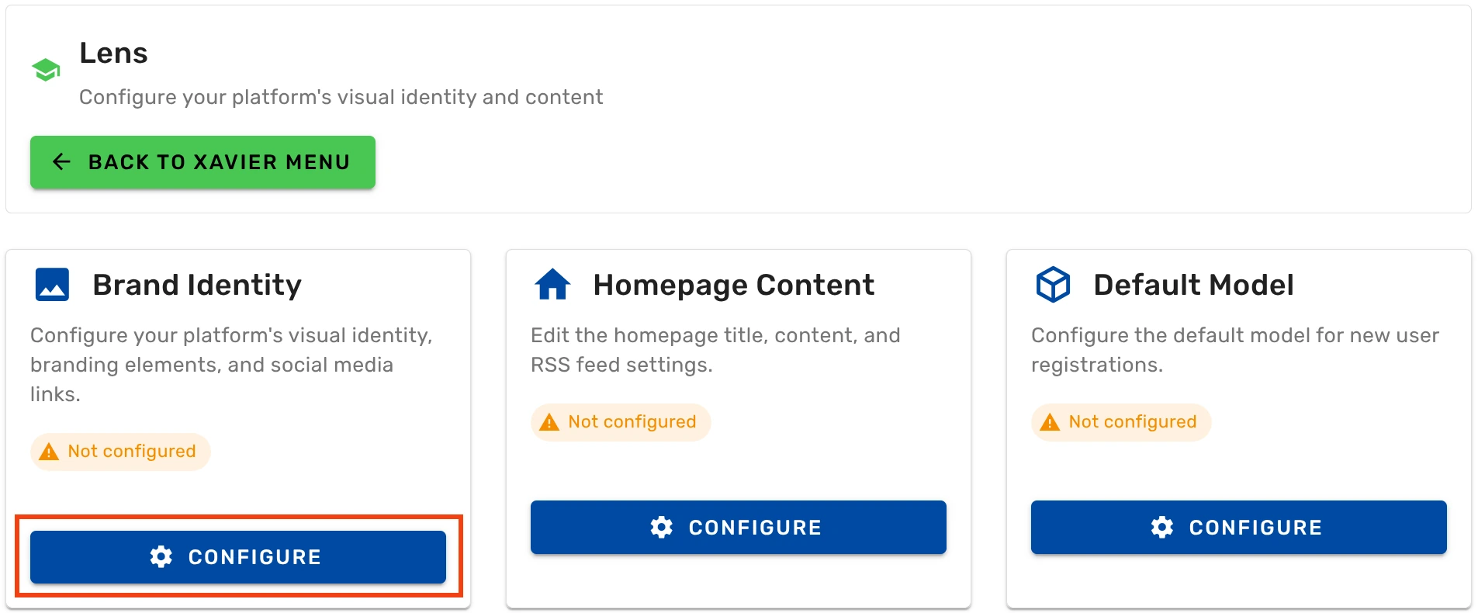Screen dimensions: 1478x613
Task: Click Configure under Brand Identity
Action: pos(237,556)
